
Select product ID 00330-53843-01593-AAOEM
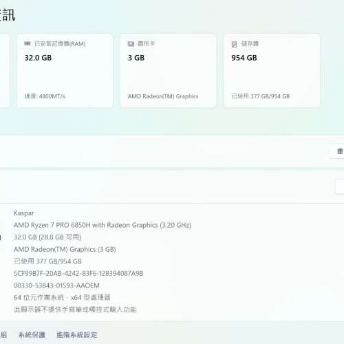(56, 286)
